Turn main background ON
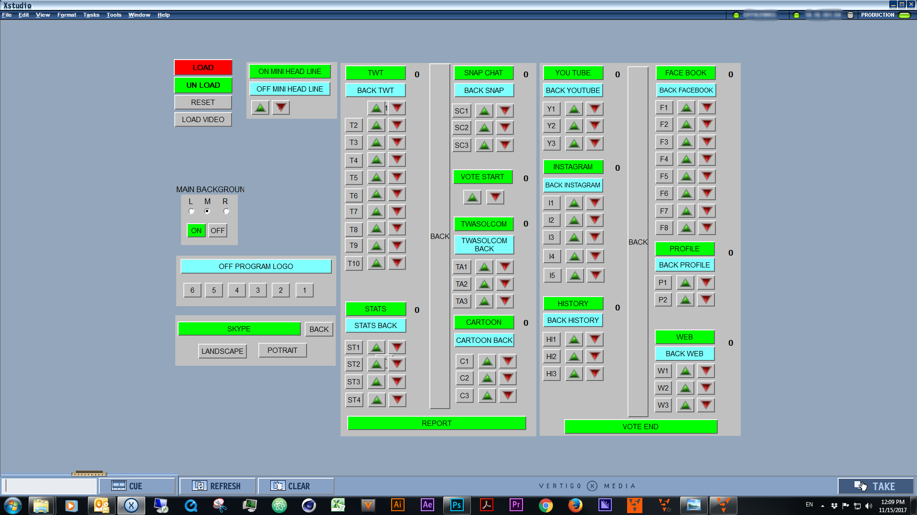917x515 pixels. pos(196,231)
